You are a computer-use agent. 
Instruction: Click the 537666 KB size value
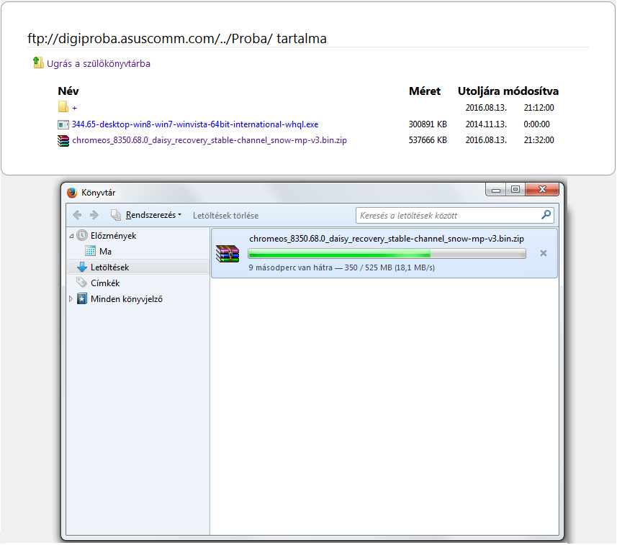tap(428, 140)
